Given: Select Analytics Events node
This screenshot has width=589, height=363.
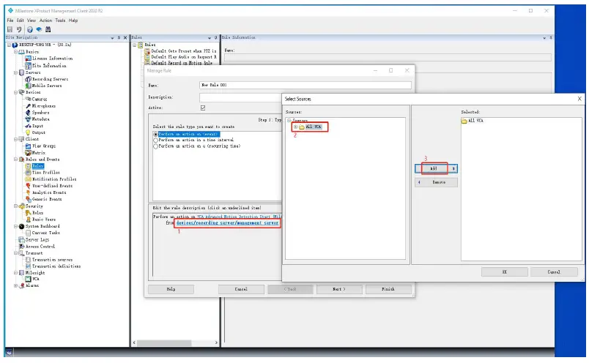Looking at the screenshot, I should pyautogui.click(x=49, y=192).
